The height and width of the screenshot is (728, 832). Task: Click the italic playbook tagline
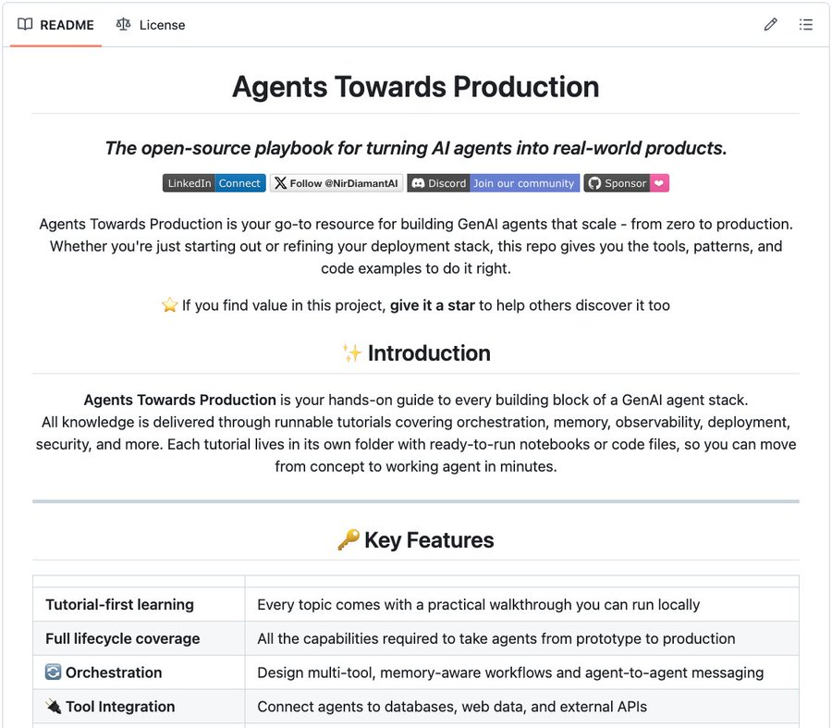(416, 148)
